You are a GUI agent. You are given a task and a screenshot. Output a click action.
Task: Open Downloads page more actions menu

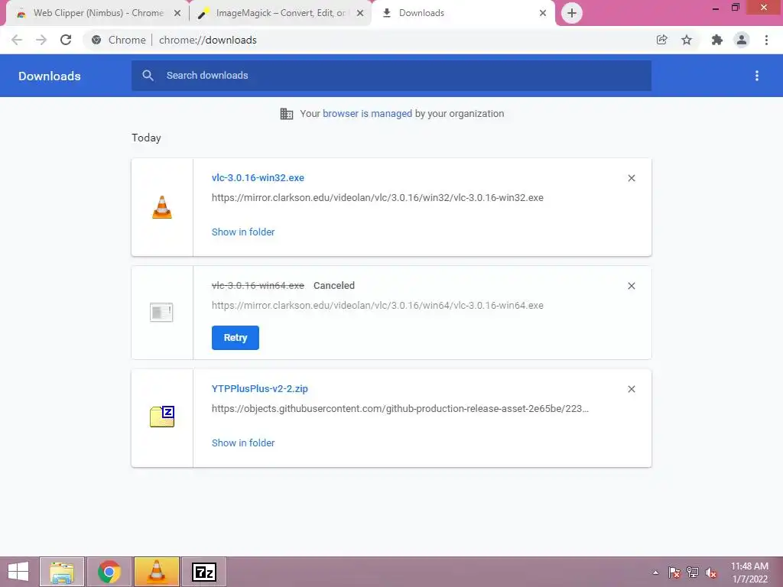757,76
